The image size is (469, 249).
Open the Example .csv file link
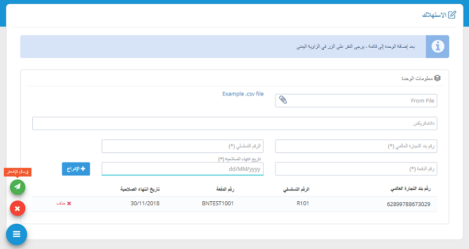(243, 94)
